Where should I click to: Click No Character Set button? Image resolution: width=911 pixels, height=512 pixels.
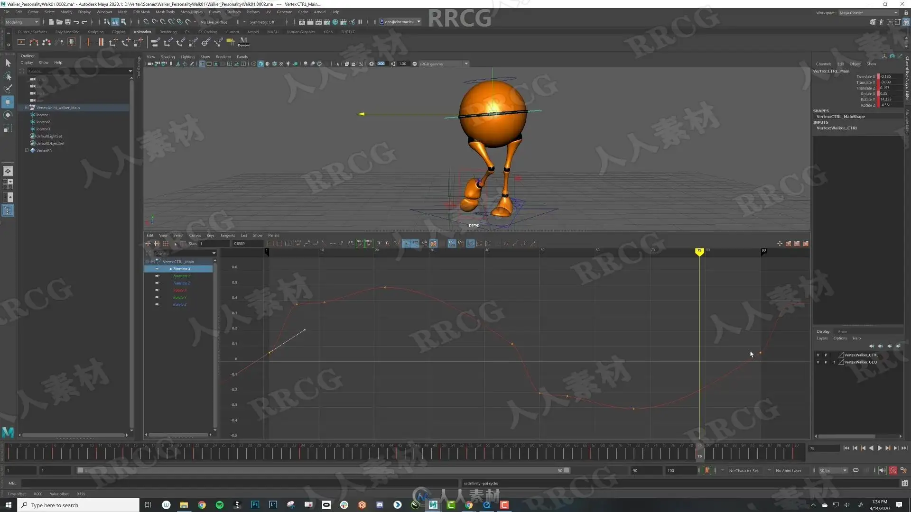click(x=743, y=470)
